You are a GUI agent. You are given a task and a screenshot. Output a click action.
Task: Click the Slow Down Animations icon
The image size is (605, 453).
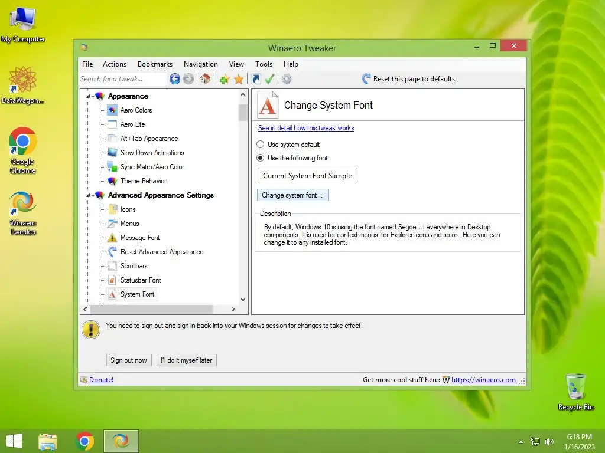(112, 153)
